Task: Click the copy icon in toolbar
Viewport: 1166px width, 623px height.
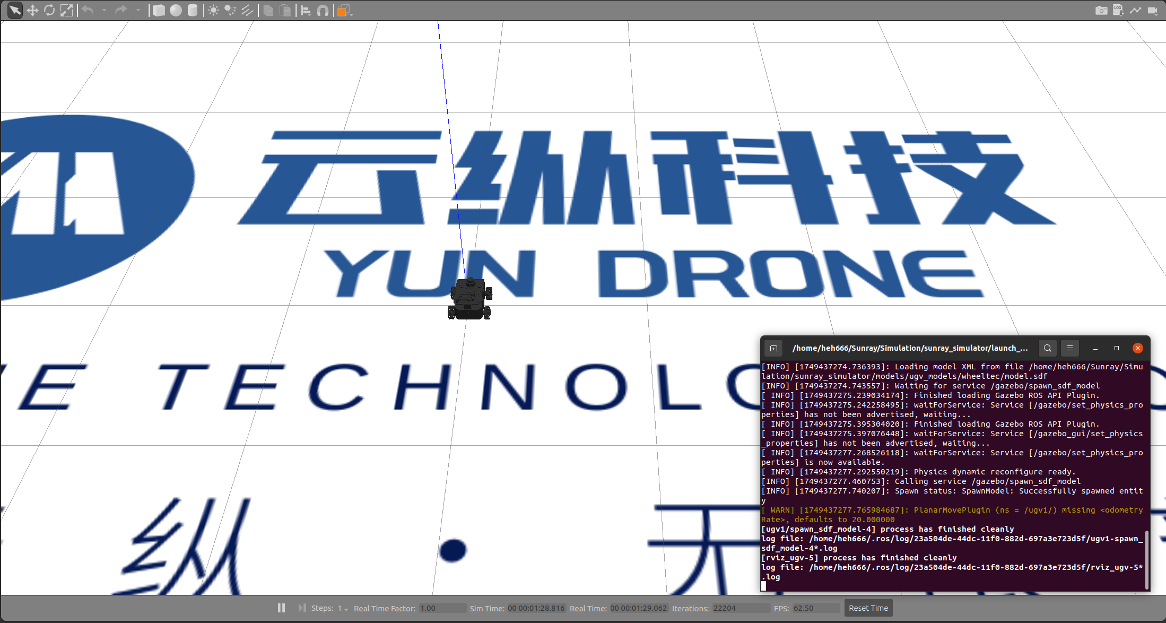Action: tap(268, 10)
